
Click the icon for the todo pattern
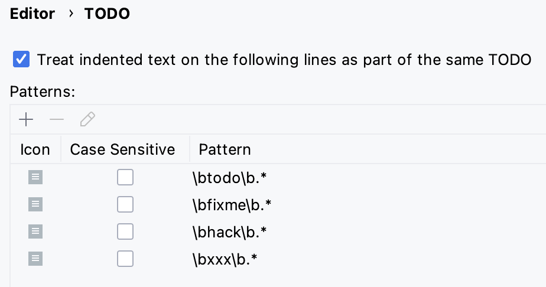(35, 177)
